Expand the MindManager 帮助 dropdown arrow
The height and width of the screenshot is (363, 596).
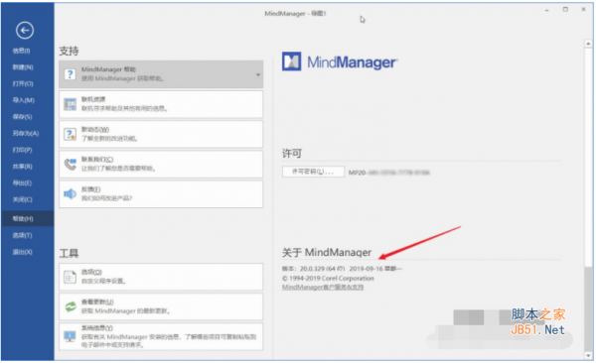tap(257, 74)
